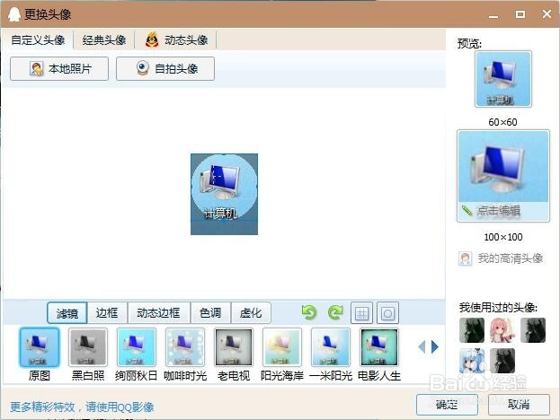Click the person icon on 本地照片
The height and width of the screenshot is (420, 560).
tap(36, 68)
